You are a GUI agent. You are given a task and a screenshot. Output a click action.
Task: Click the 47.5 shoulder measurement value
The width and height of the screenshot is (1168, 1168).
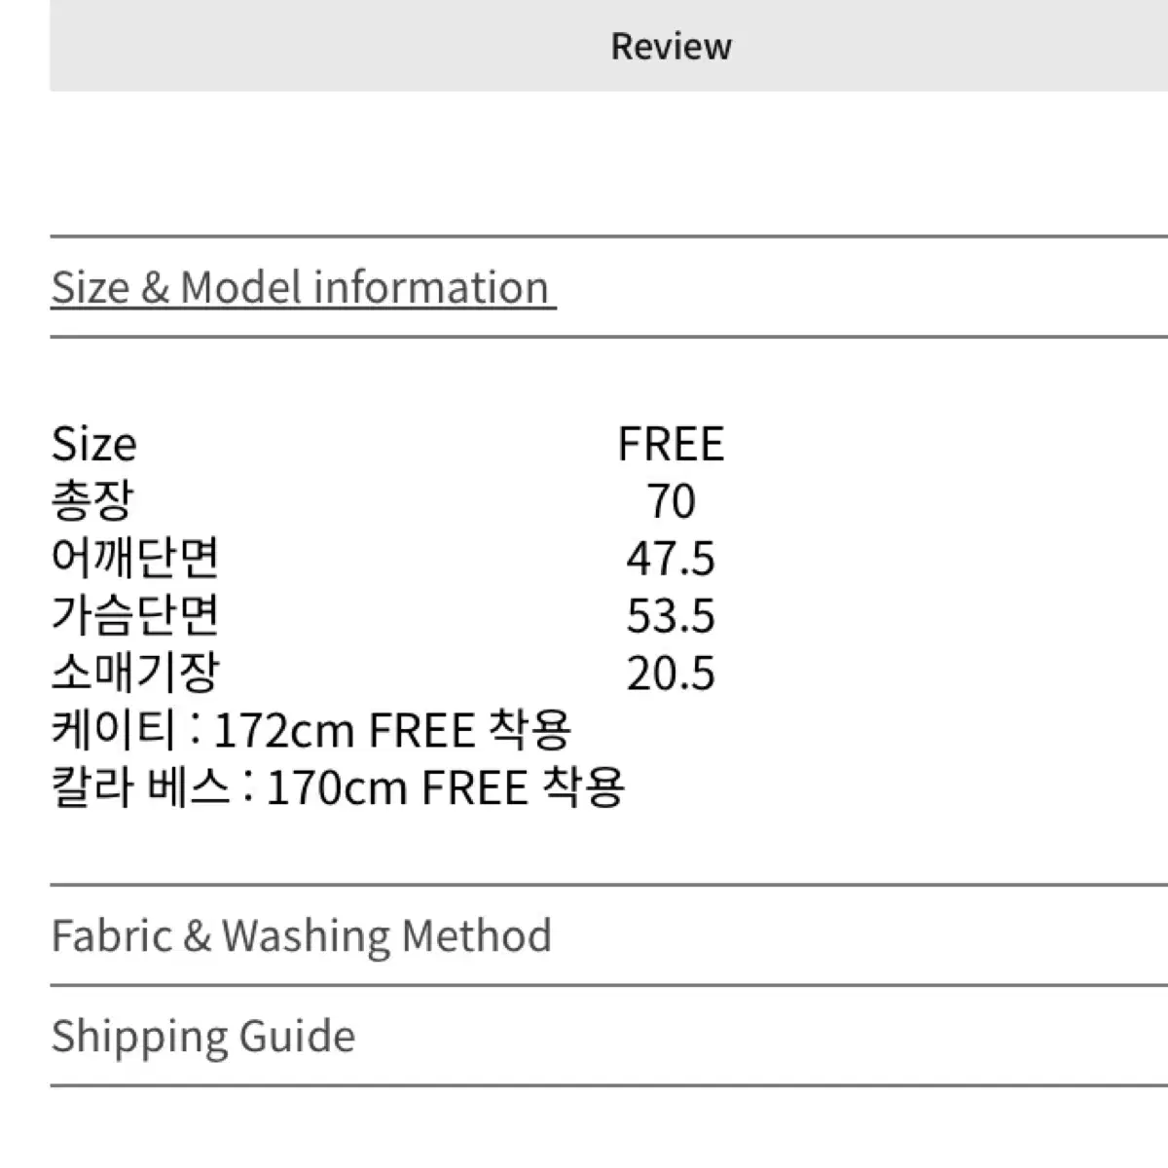(x=671, y=559)
